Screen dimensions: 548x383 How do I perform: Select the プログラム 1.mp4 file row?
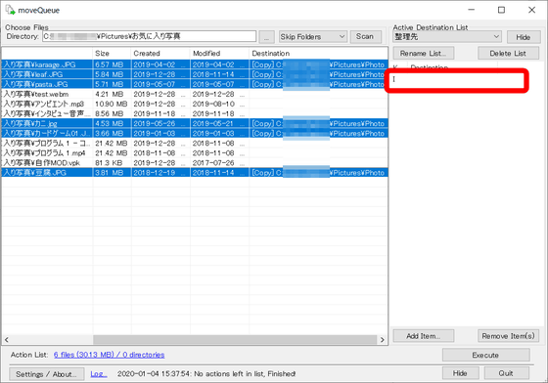point(195,152)
